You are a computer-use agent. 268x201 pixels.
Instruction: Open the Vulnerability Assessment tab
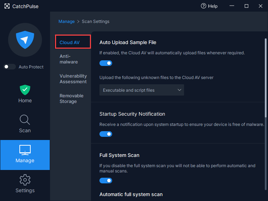click(x=73, y=79)
